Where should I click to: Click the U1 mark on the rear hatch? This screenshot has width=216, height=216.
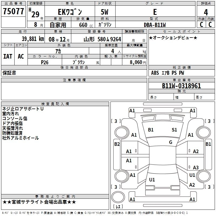152,180
